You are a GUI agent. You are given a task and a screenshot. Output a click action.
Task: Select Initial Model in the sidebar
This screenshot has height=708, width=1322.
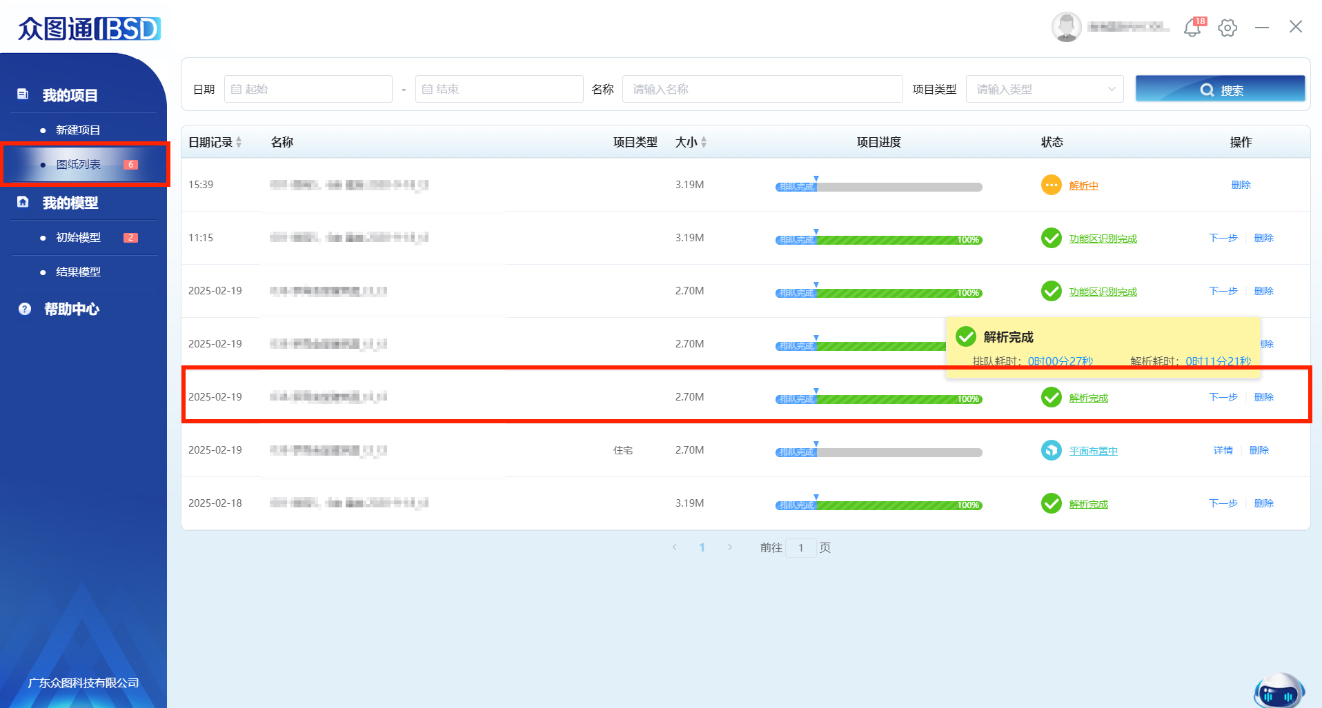pyautogui.click(x=78, y=237)
